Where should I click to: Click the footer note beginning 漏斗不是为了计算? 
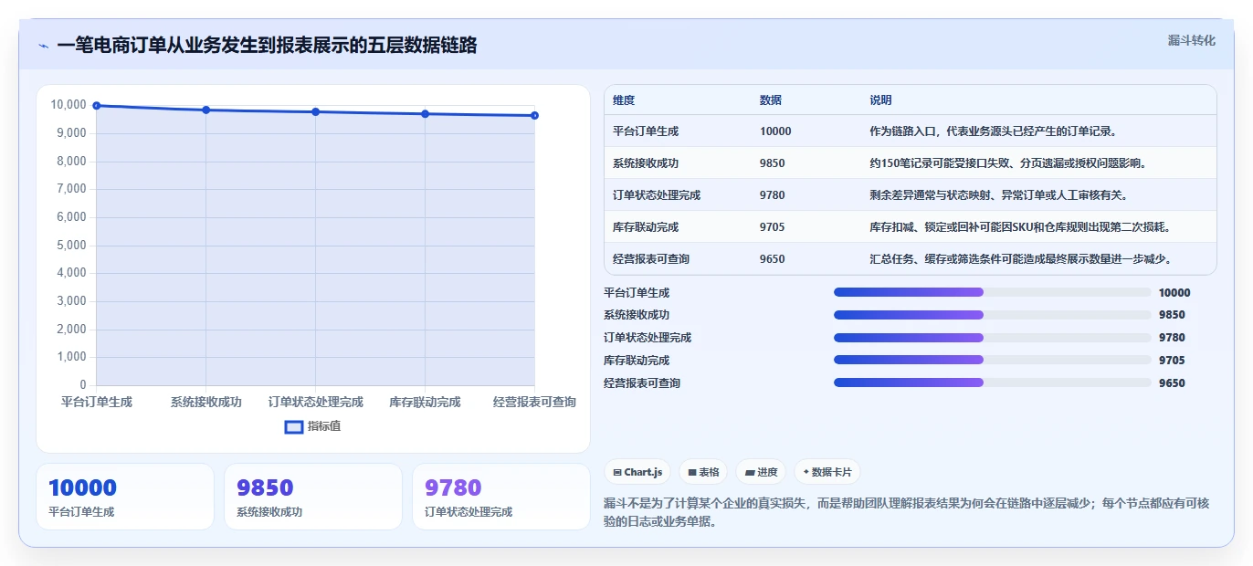(x=906, y=512)
